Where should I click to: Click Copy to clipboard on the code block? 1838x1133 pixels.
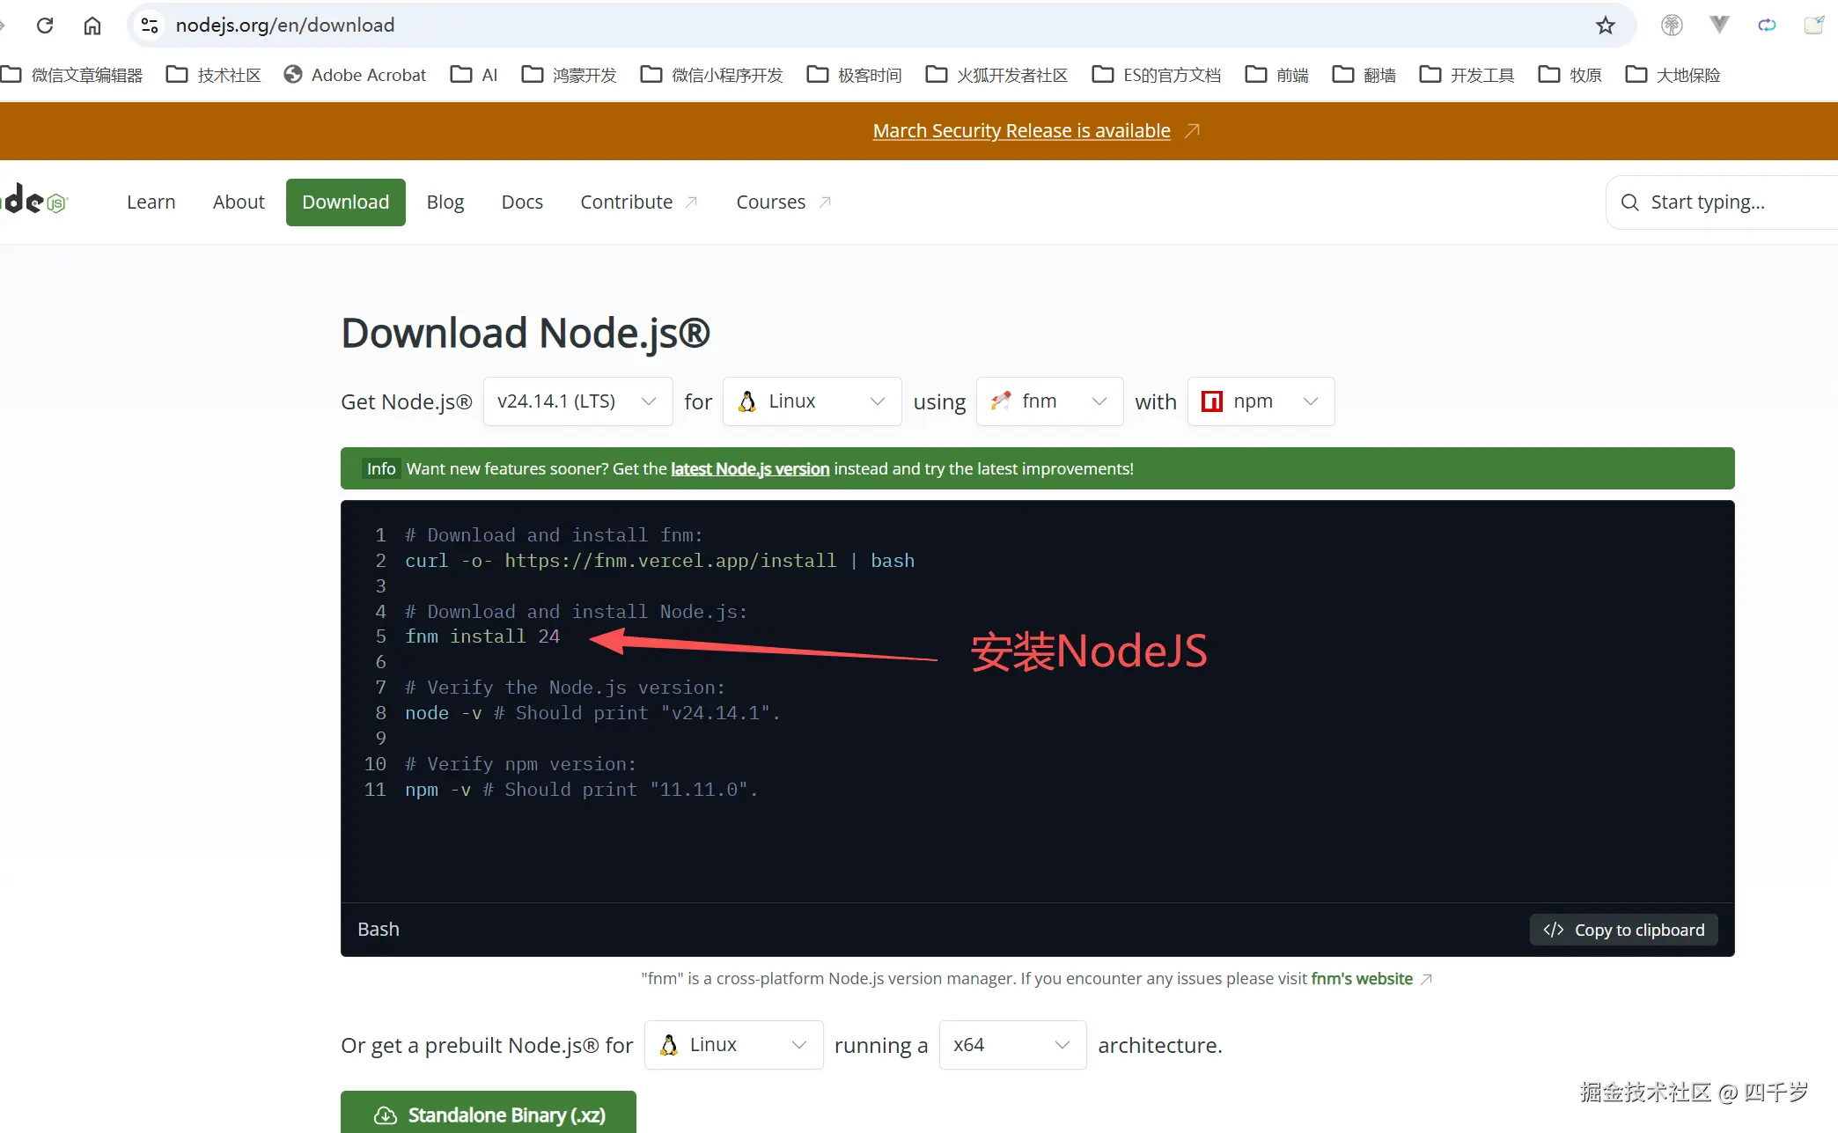coord(1623,930)
